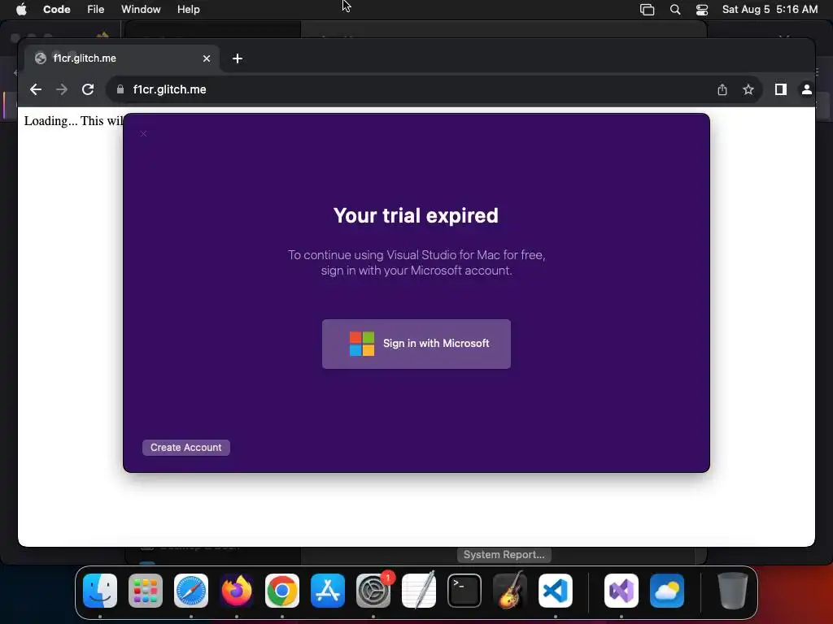The height and width of the screenshot is (624, 833).
Task: Launch Firefox from the Dock
Action: (237, 591)
